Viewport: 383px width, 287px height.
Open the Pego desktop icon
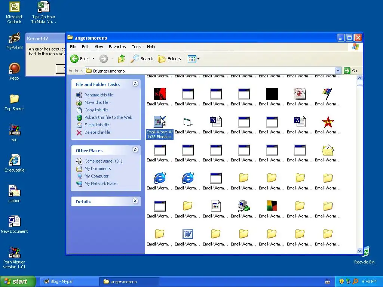[x=15, y=71]
